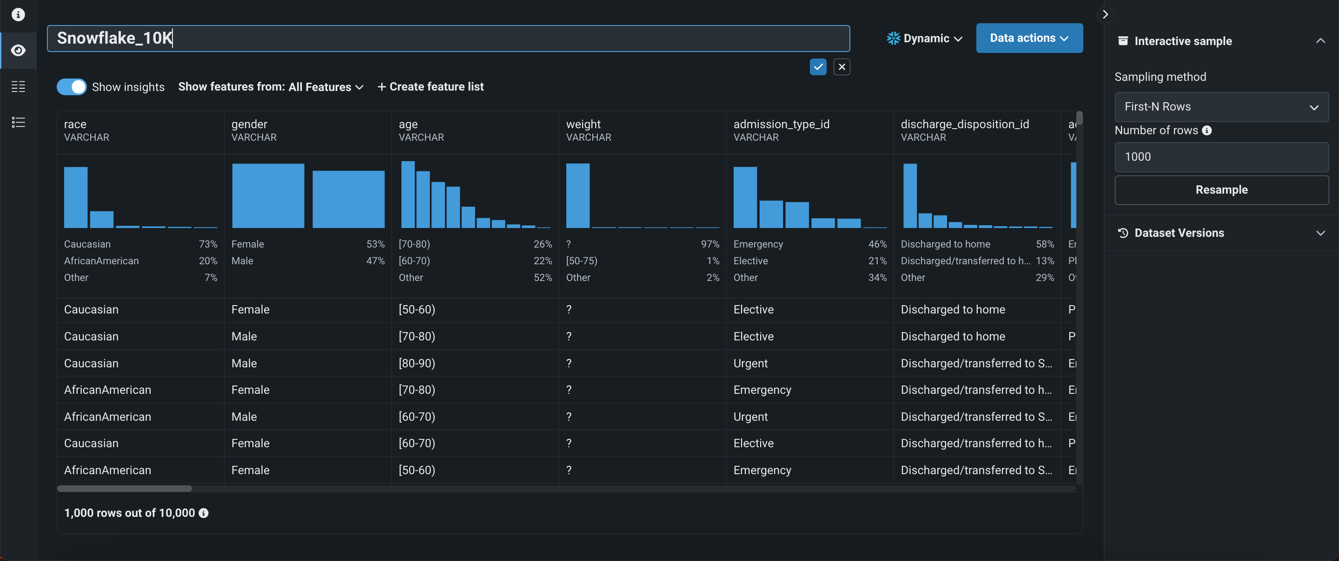Click the Number of rows input field
The height and width of the screenshot is (561, 1339).
[x=1221, y=157]
